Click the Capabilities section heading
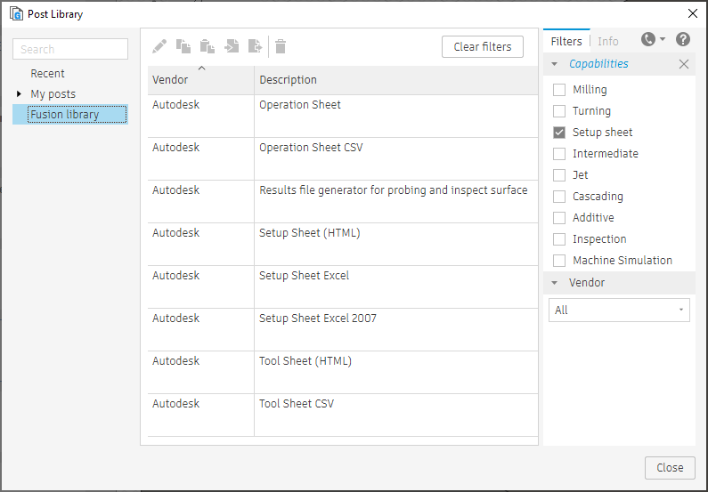 point(598,64)
